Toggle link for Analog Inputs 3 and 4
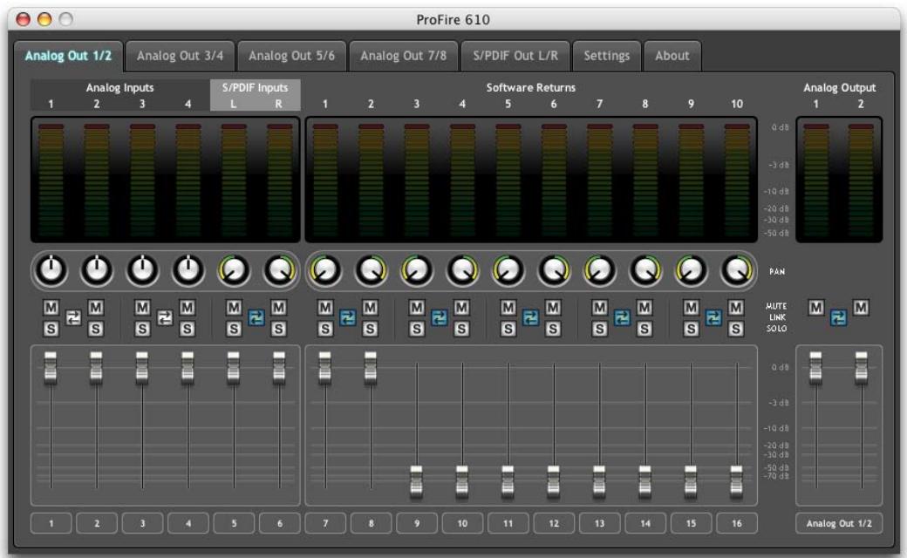Screen dimensions: 907x558 pyautogui.click(x=165, y=317)
